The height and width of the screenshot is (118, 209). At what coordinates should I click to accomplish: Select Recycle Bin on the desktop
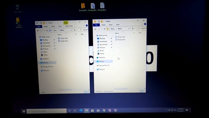pyautogui.click(x=18, y=9)
